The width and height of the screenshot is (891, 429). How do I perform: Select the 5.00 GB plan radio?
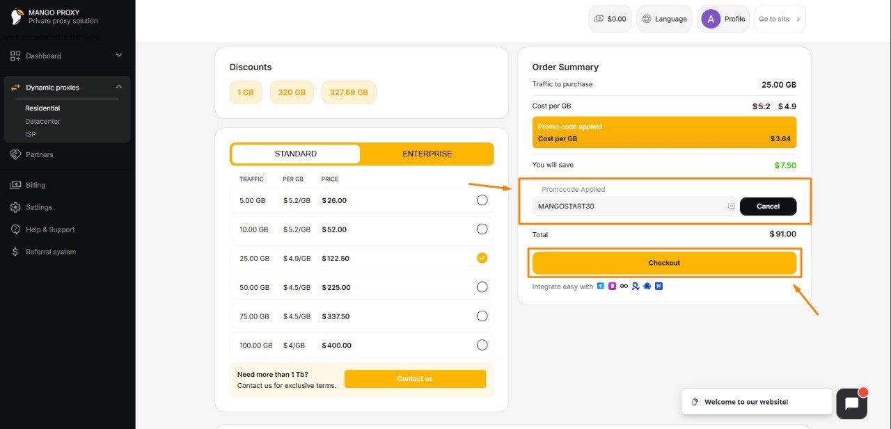tap(482, 200)
